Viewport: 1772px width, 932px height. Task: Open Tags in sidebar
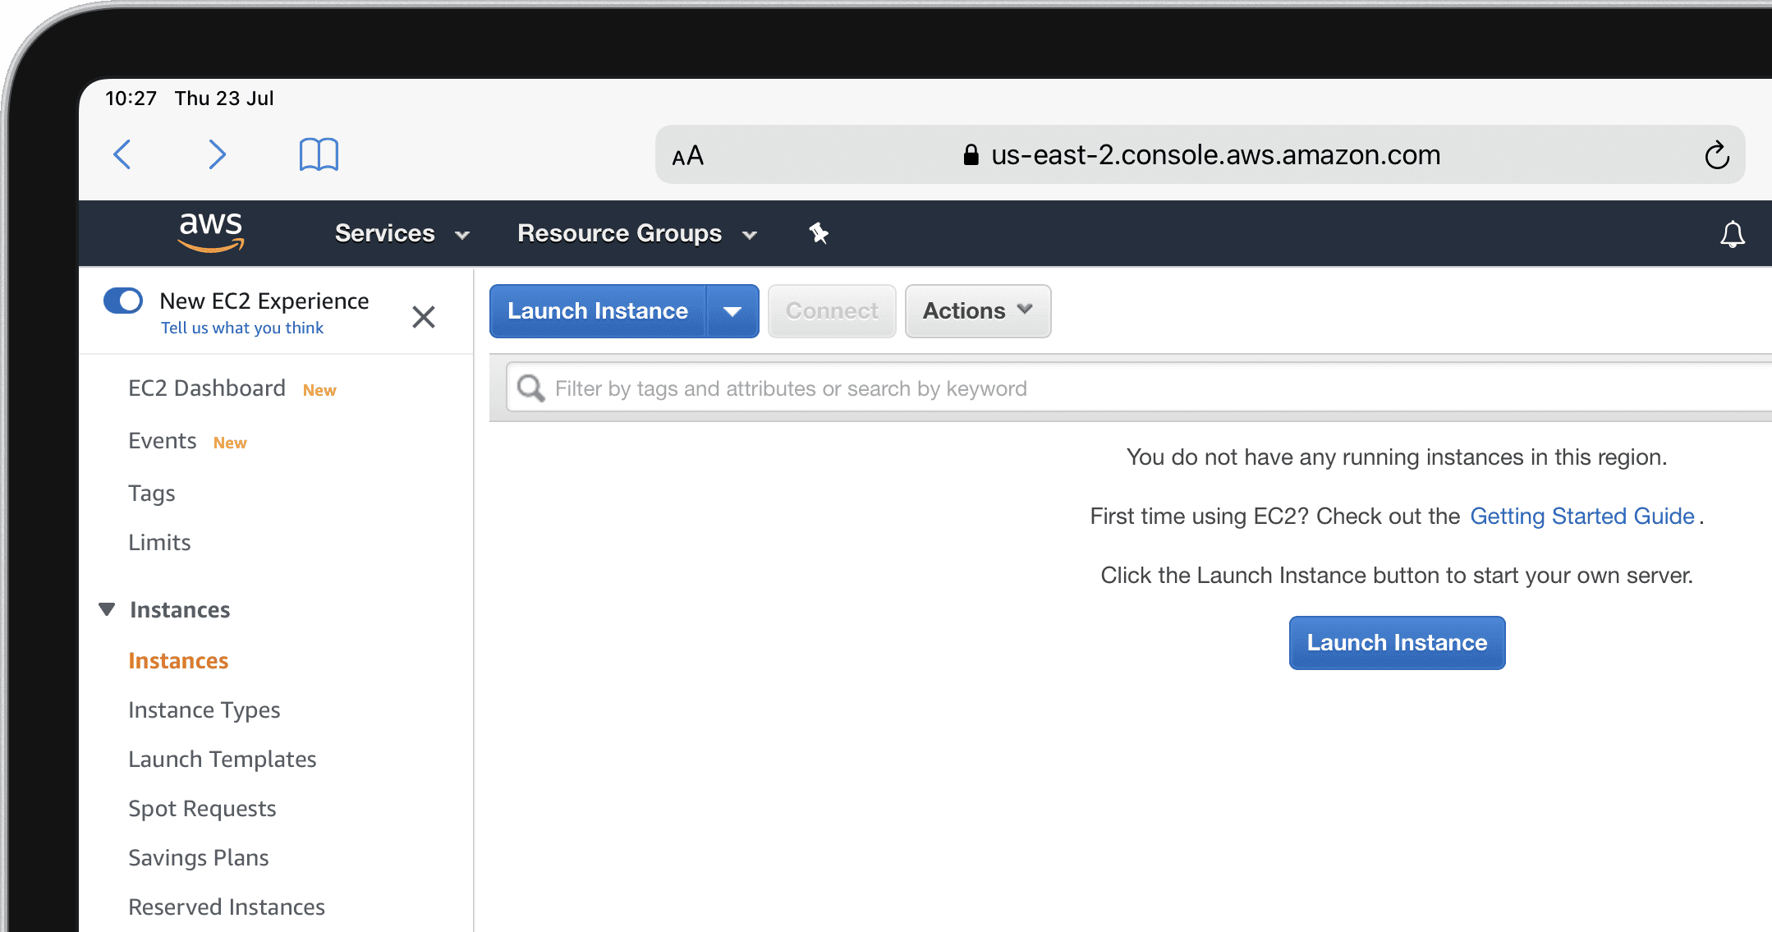click(x=152, y=493)
